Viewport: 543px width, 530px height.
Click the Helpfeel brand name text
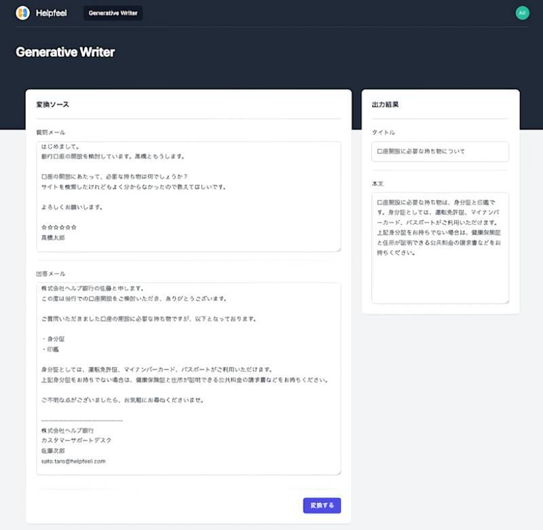pos(52,13)
